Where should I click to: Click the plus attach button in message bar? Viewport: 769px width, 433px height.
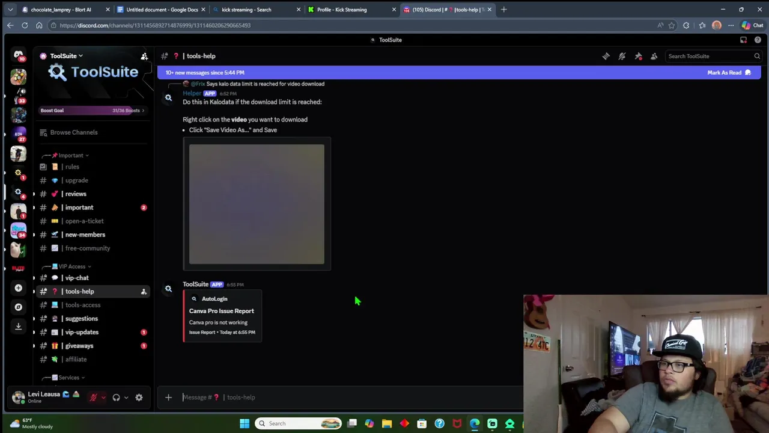tap(168, 397)
